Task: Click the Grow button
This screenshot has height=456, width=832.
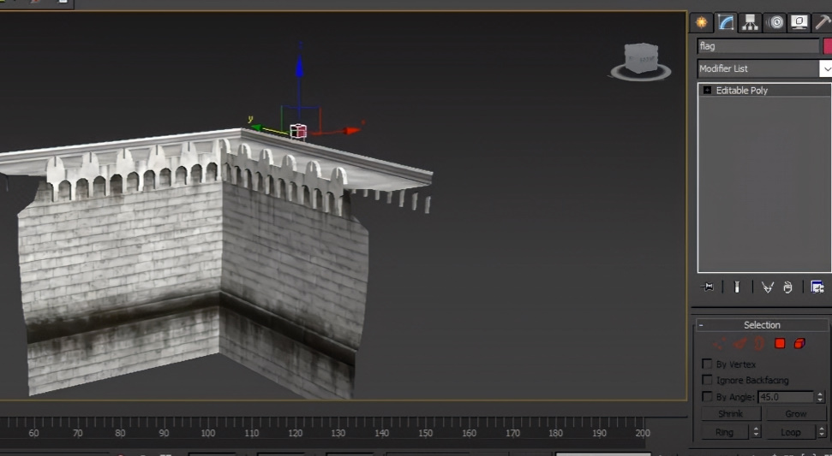Action: (795, 413)
